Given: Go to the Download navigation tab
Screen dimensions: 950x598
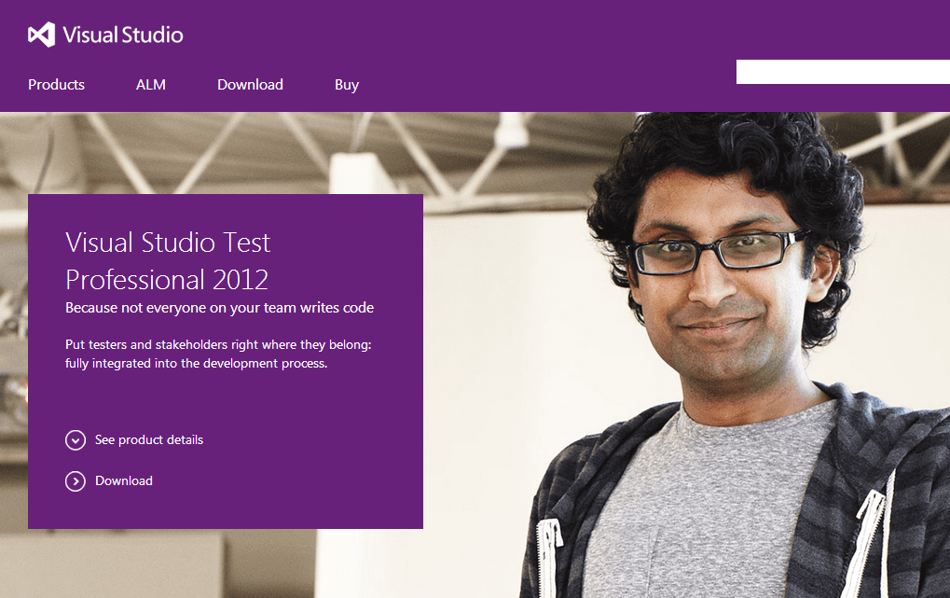Looking at the screenshot, I should (x=250, y=84).
